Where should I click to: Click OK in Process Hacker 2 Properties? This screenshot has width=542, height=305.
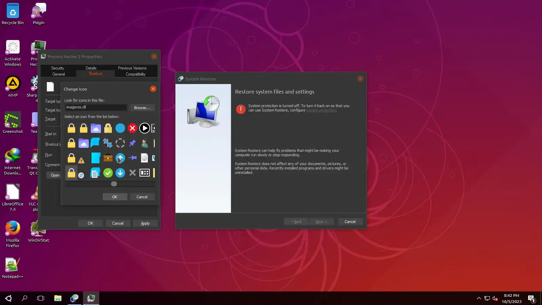[x=90, y=223]
